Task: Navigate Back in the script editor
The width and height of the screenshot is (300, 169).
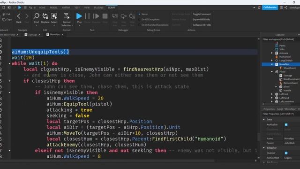Action: 19,18
